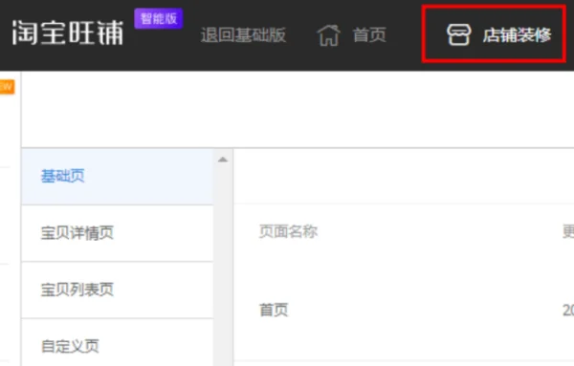Click the shop icon beside 店铺装修
574x366 pixels.
click(458, 34)
